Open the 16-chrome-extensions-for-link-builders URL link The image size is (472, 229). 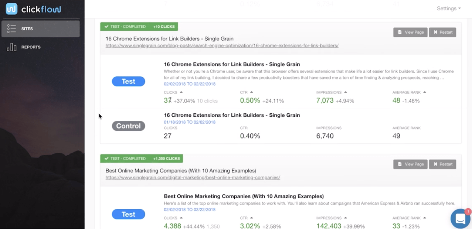222,46
